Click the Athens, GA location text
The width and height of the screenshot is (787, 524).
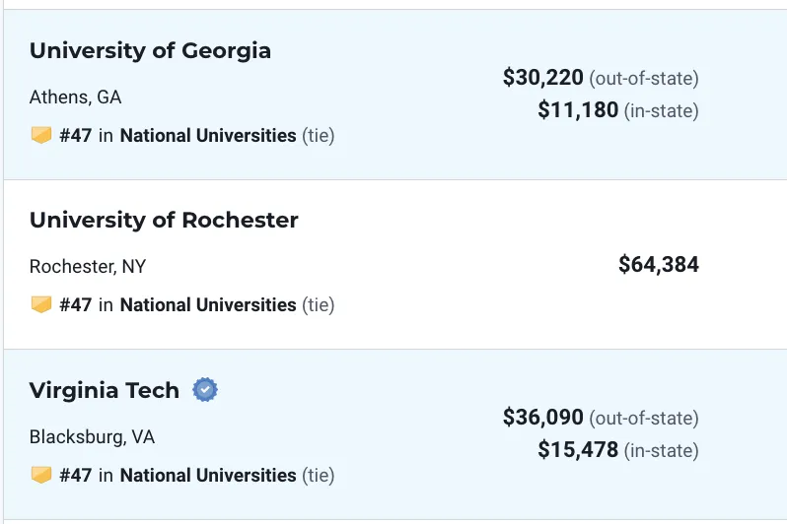click(x=75, y=97)
